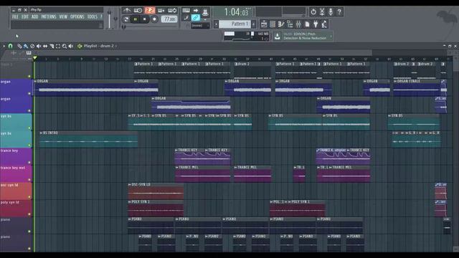Screen dimensions: 459x258
Task: Click the tempo 77.000 field
Action: click(x=169, y=19)
